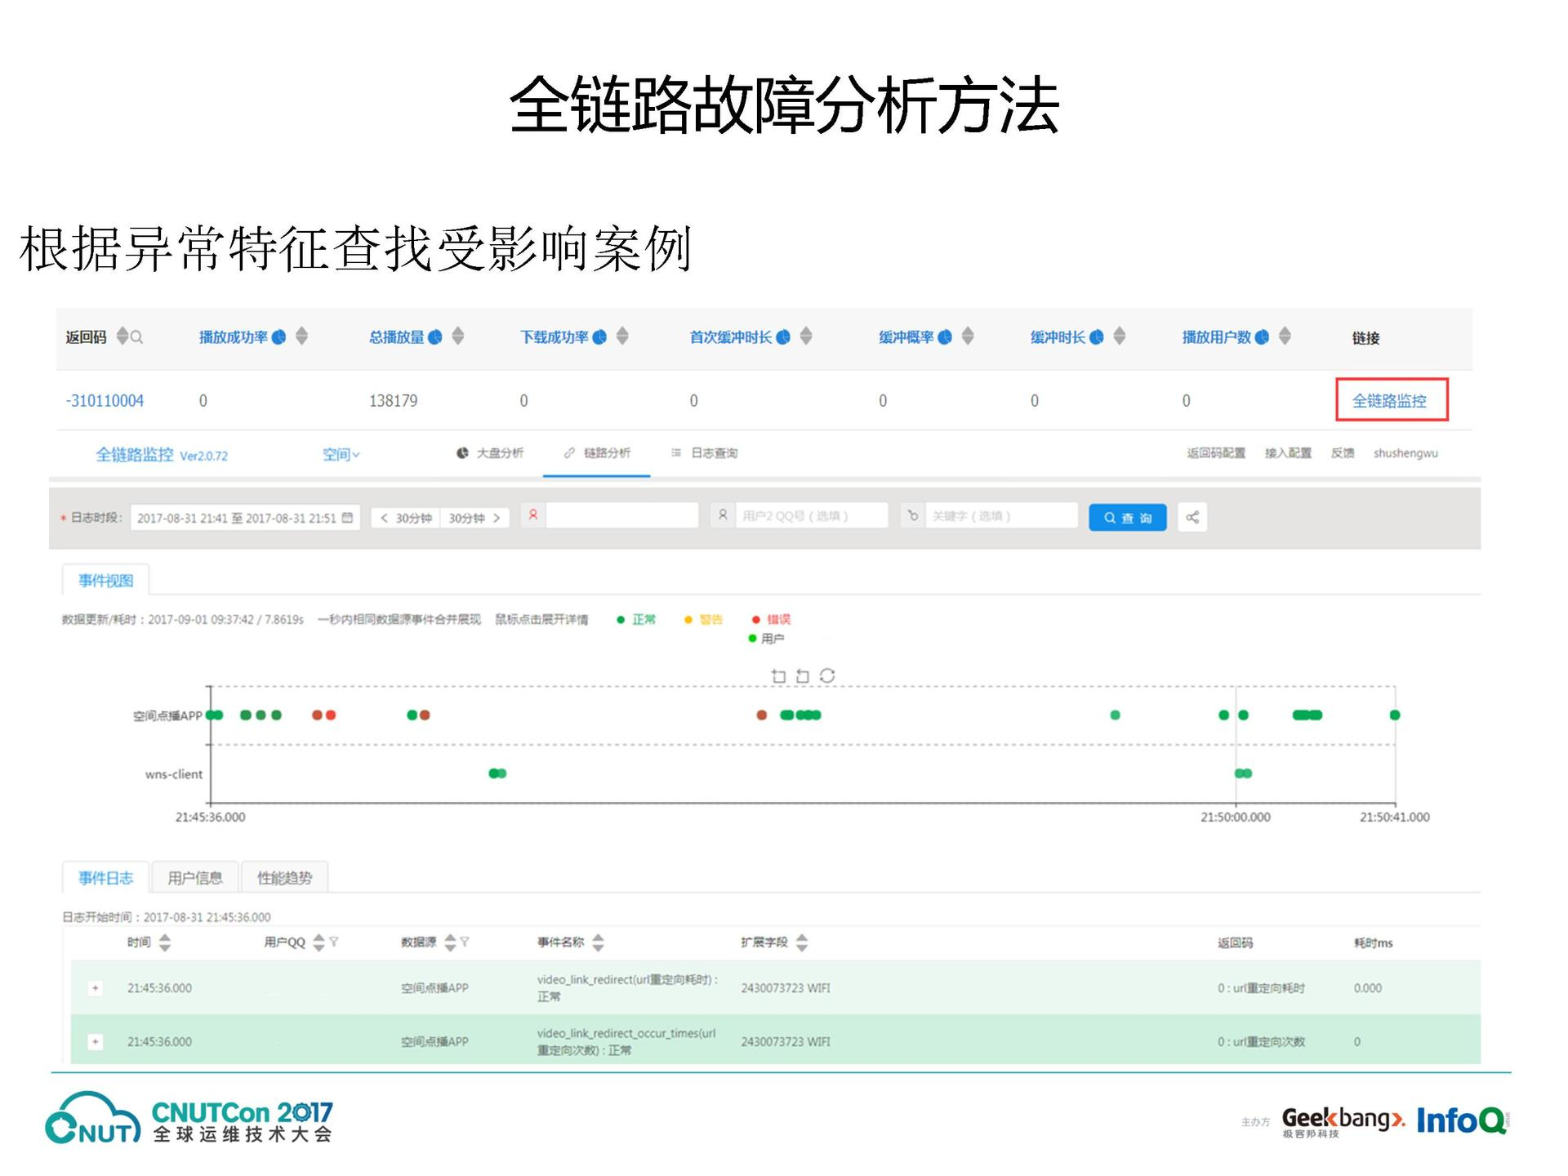
Task: Click the filter icon beside 用户QQ column
Action: point(333,942)
